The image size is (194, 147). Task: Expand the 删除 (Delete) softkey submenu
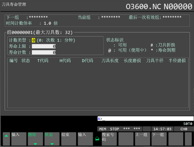[x=35, y=138]
